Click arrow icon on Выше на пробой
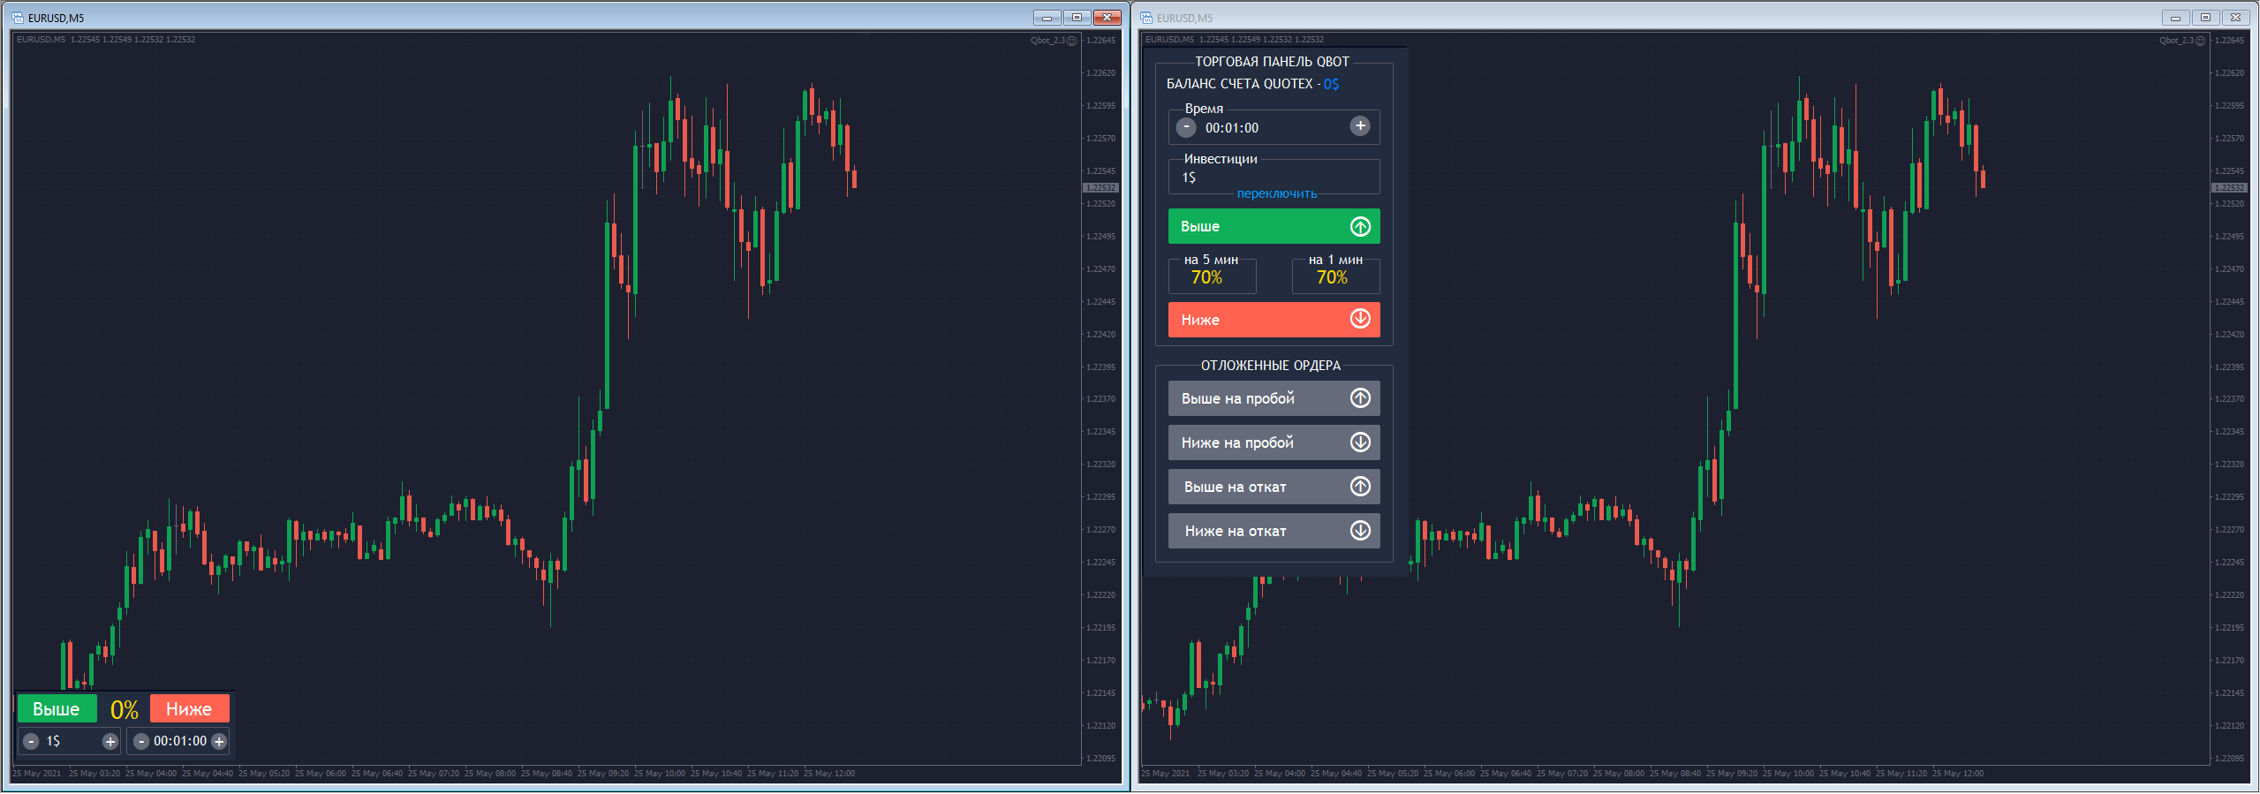Image resolution: width=2260 pixels, height=794 pixels. (x=1360, y=398)
